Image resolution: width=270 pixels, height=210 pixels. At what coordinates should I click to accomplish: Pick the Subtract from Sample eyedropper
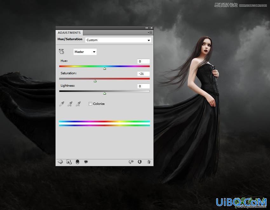(x=78, y=104)
